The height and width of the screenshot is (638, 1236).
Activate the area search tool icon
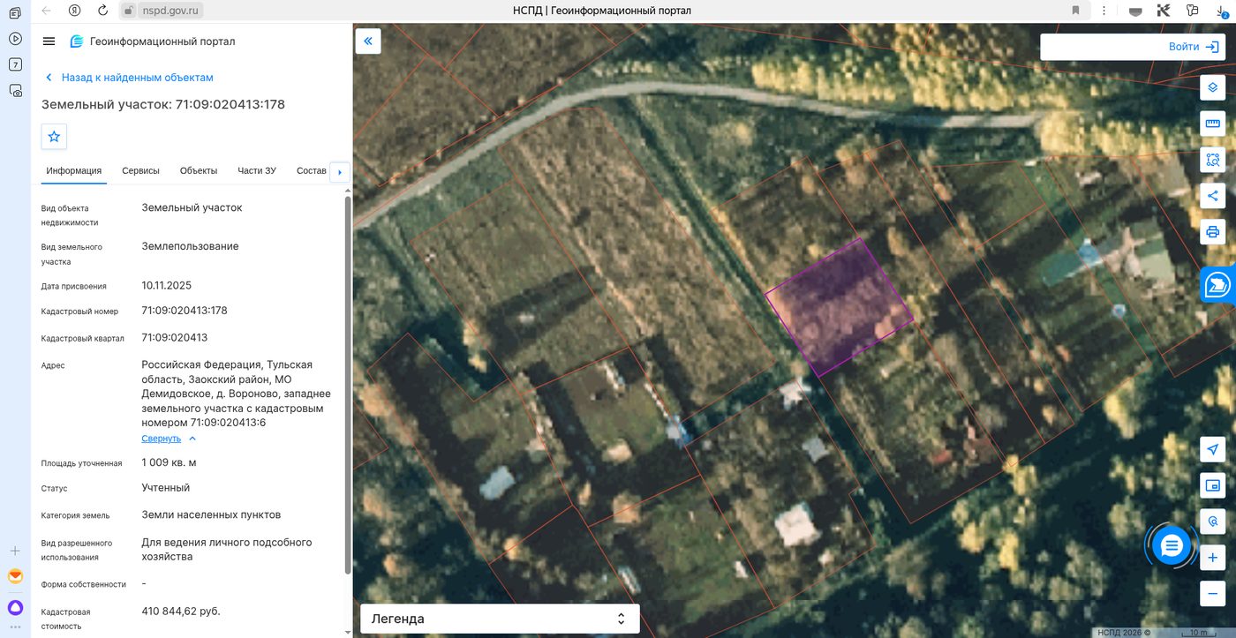click(x=1213, y=160)
